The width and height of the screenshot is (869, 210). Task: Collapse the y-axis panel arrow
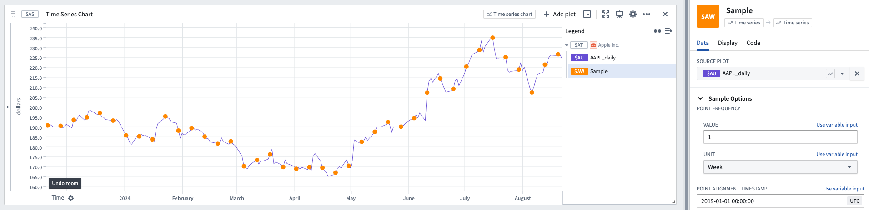pos(7,107)
